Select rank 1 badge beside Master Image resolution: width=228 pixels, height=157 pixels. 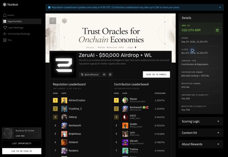tap(116, 100)
